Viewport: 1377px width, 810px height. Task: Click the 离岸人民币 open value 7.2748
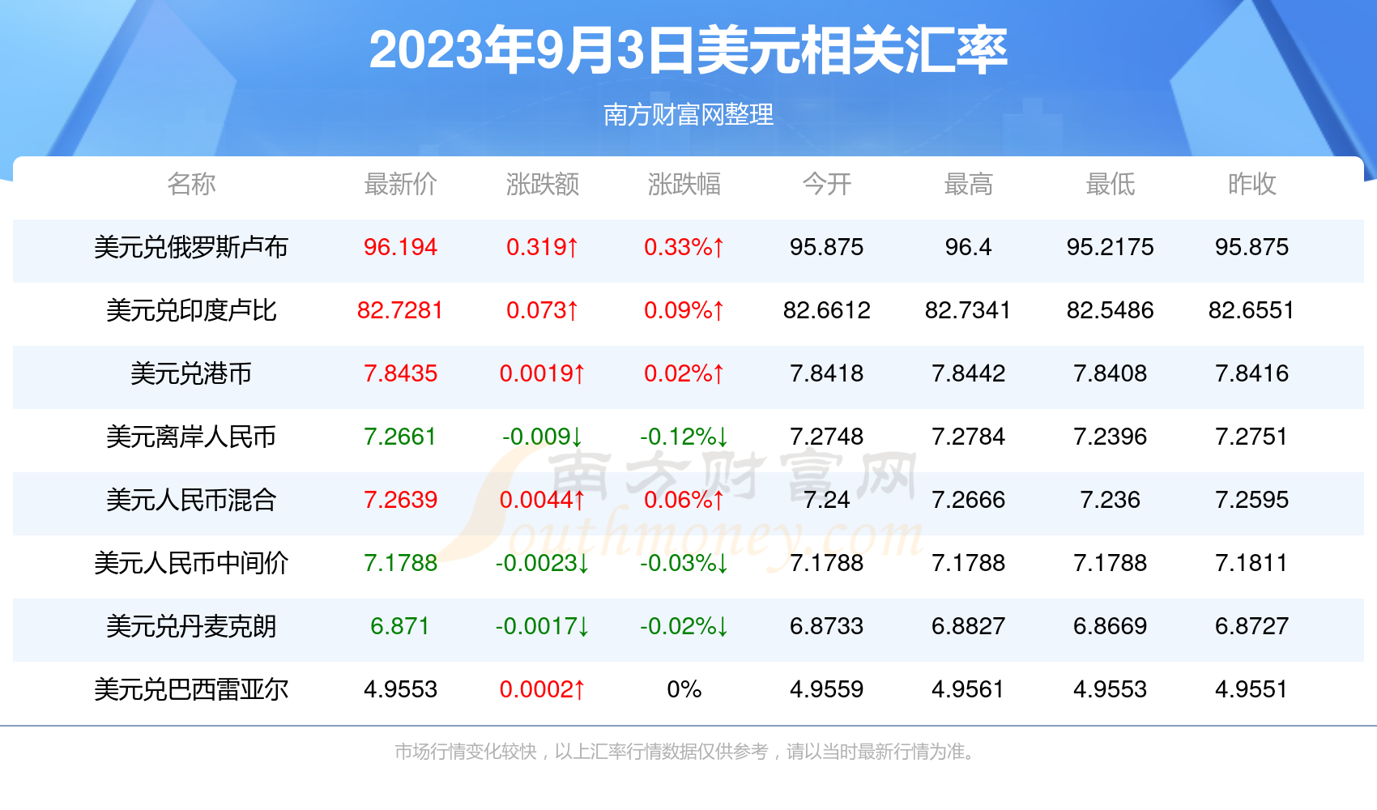(826, 437)
